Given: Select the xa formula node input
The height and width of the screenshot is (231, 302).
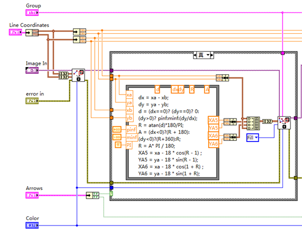Looking at the screenshot, I should 129,95.
